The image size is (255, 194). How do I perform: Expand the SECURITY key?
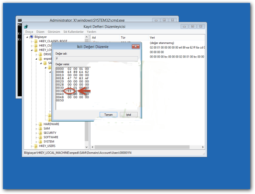pos(36,133)
